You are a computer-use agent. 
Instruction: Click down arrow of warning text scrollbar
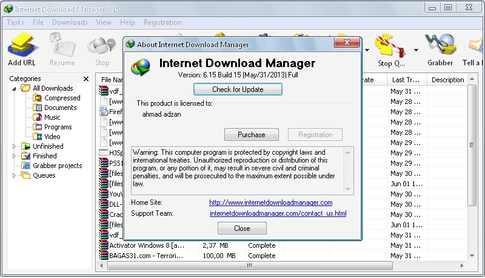click(347, 189)
